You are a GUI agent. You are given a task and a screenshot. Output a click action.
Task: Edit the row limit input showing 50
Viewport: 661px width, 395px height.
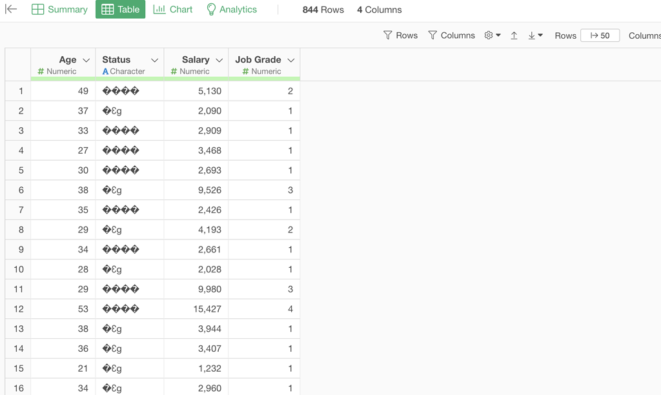[600, 35]
